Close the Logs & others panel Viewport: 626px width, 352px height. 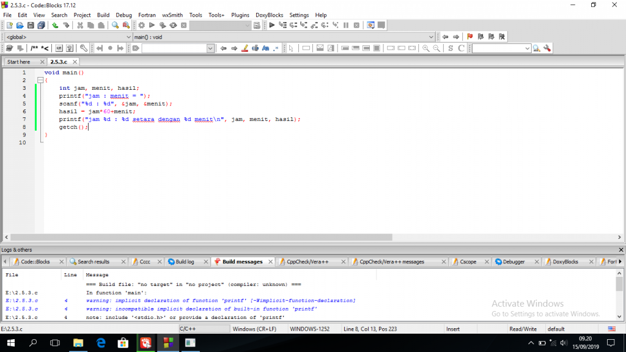[x=621, y=250]
